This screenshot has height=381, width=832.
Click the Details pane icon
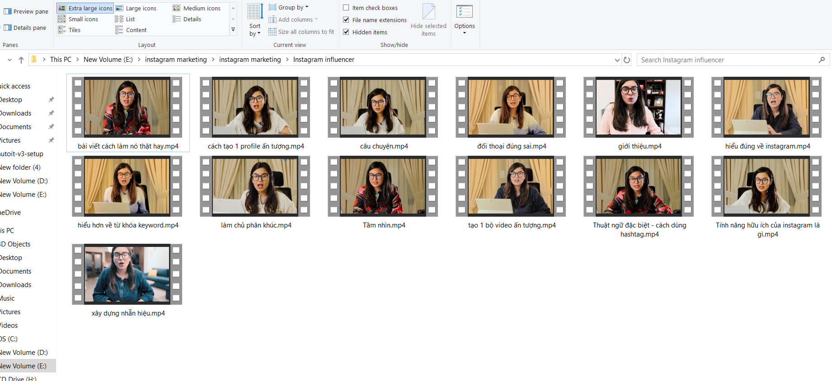click(8, 28)
